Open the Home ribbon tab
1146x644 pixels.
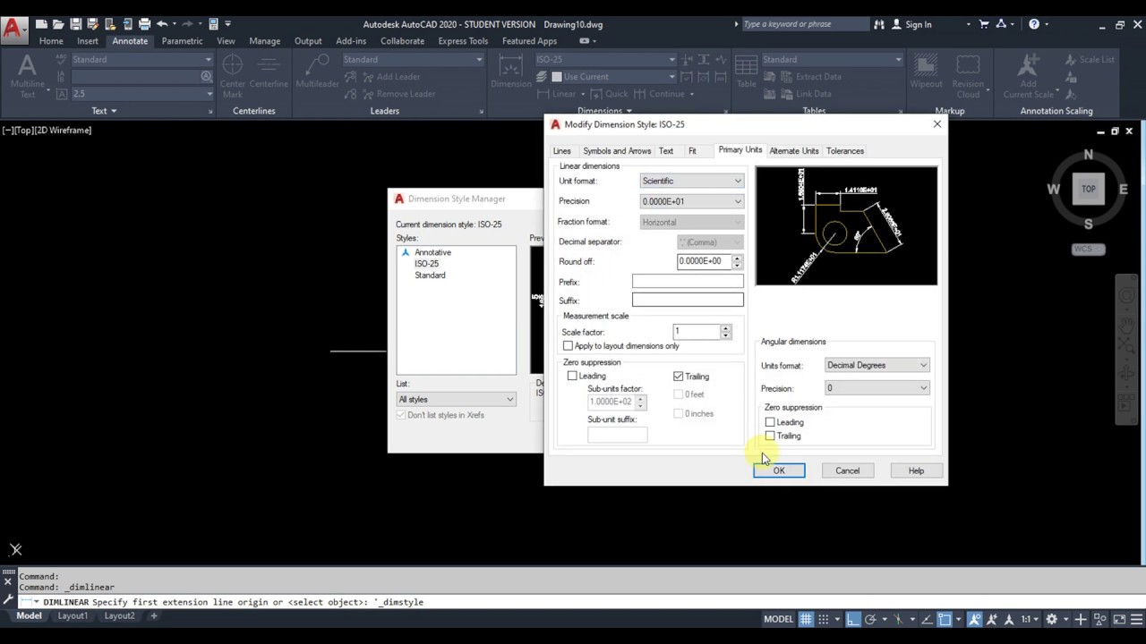click(51, 41)
